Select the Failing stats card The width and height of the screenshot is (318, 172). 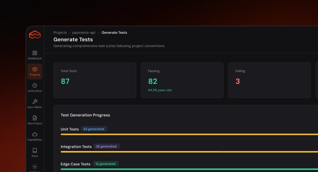pyautogui.click(x=270, y=80)
